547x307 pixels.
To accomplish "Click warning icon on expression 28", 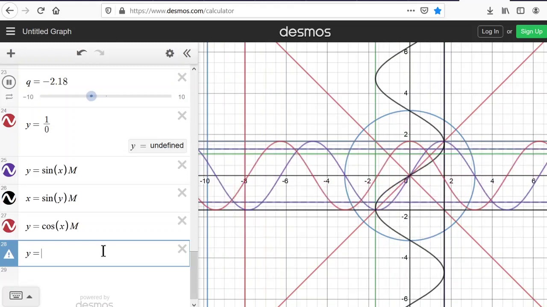I will pyautogui.click(x=9, y=255).
